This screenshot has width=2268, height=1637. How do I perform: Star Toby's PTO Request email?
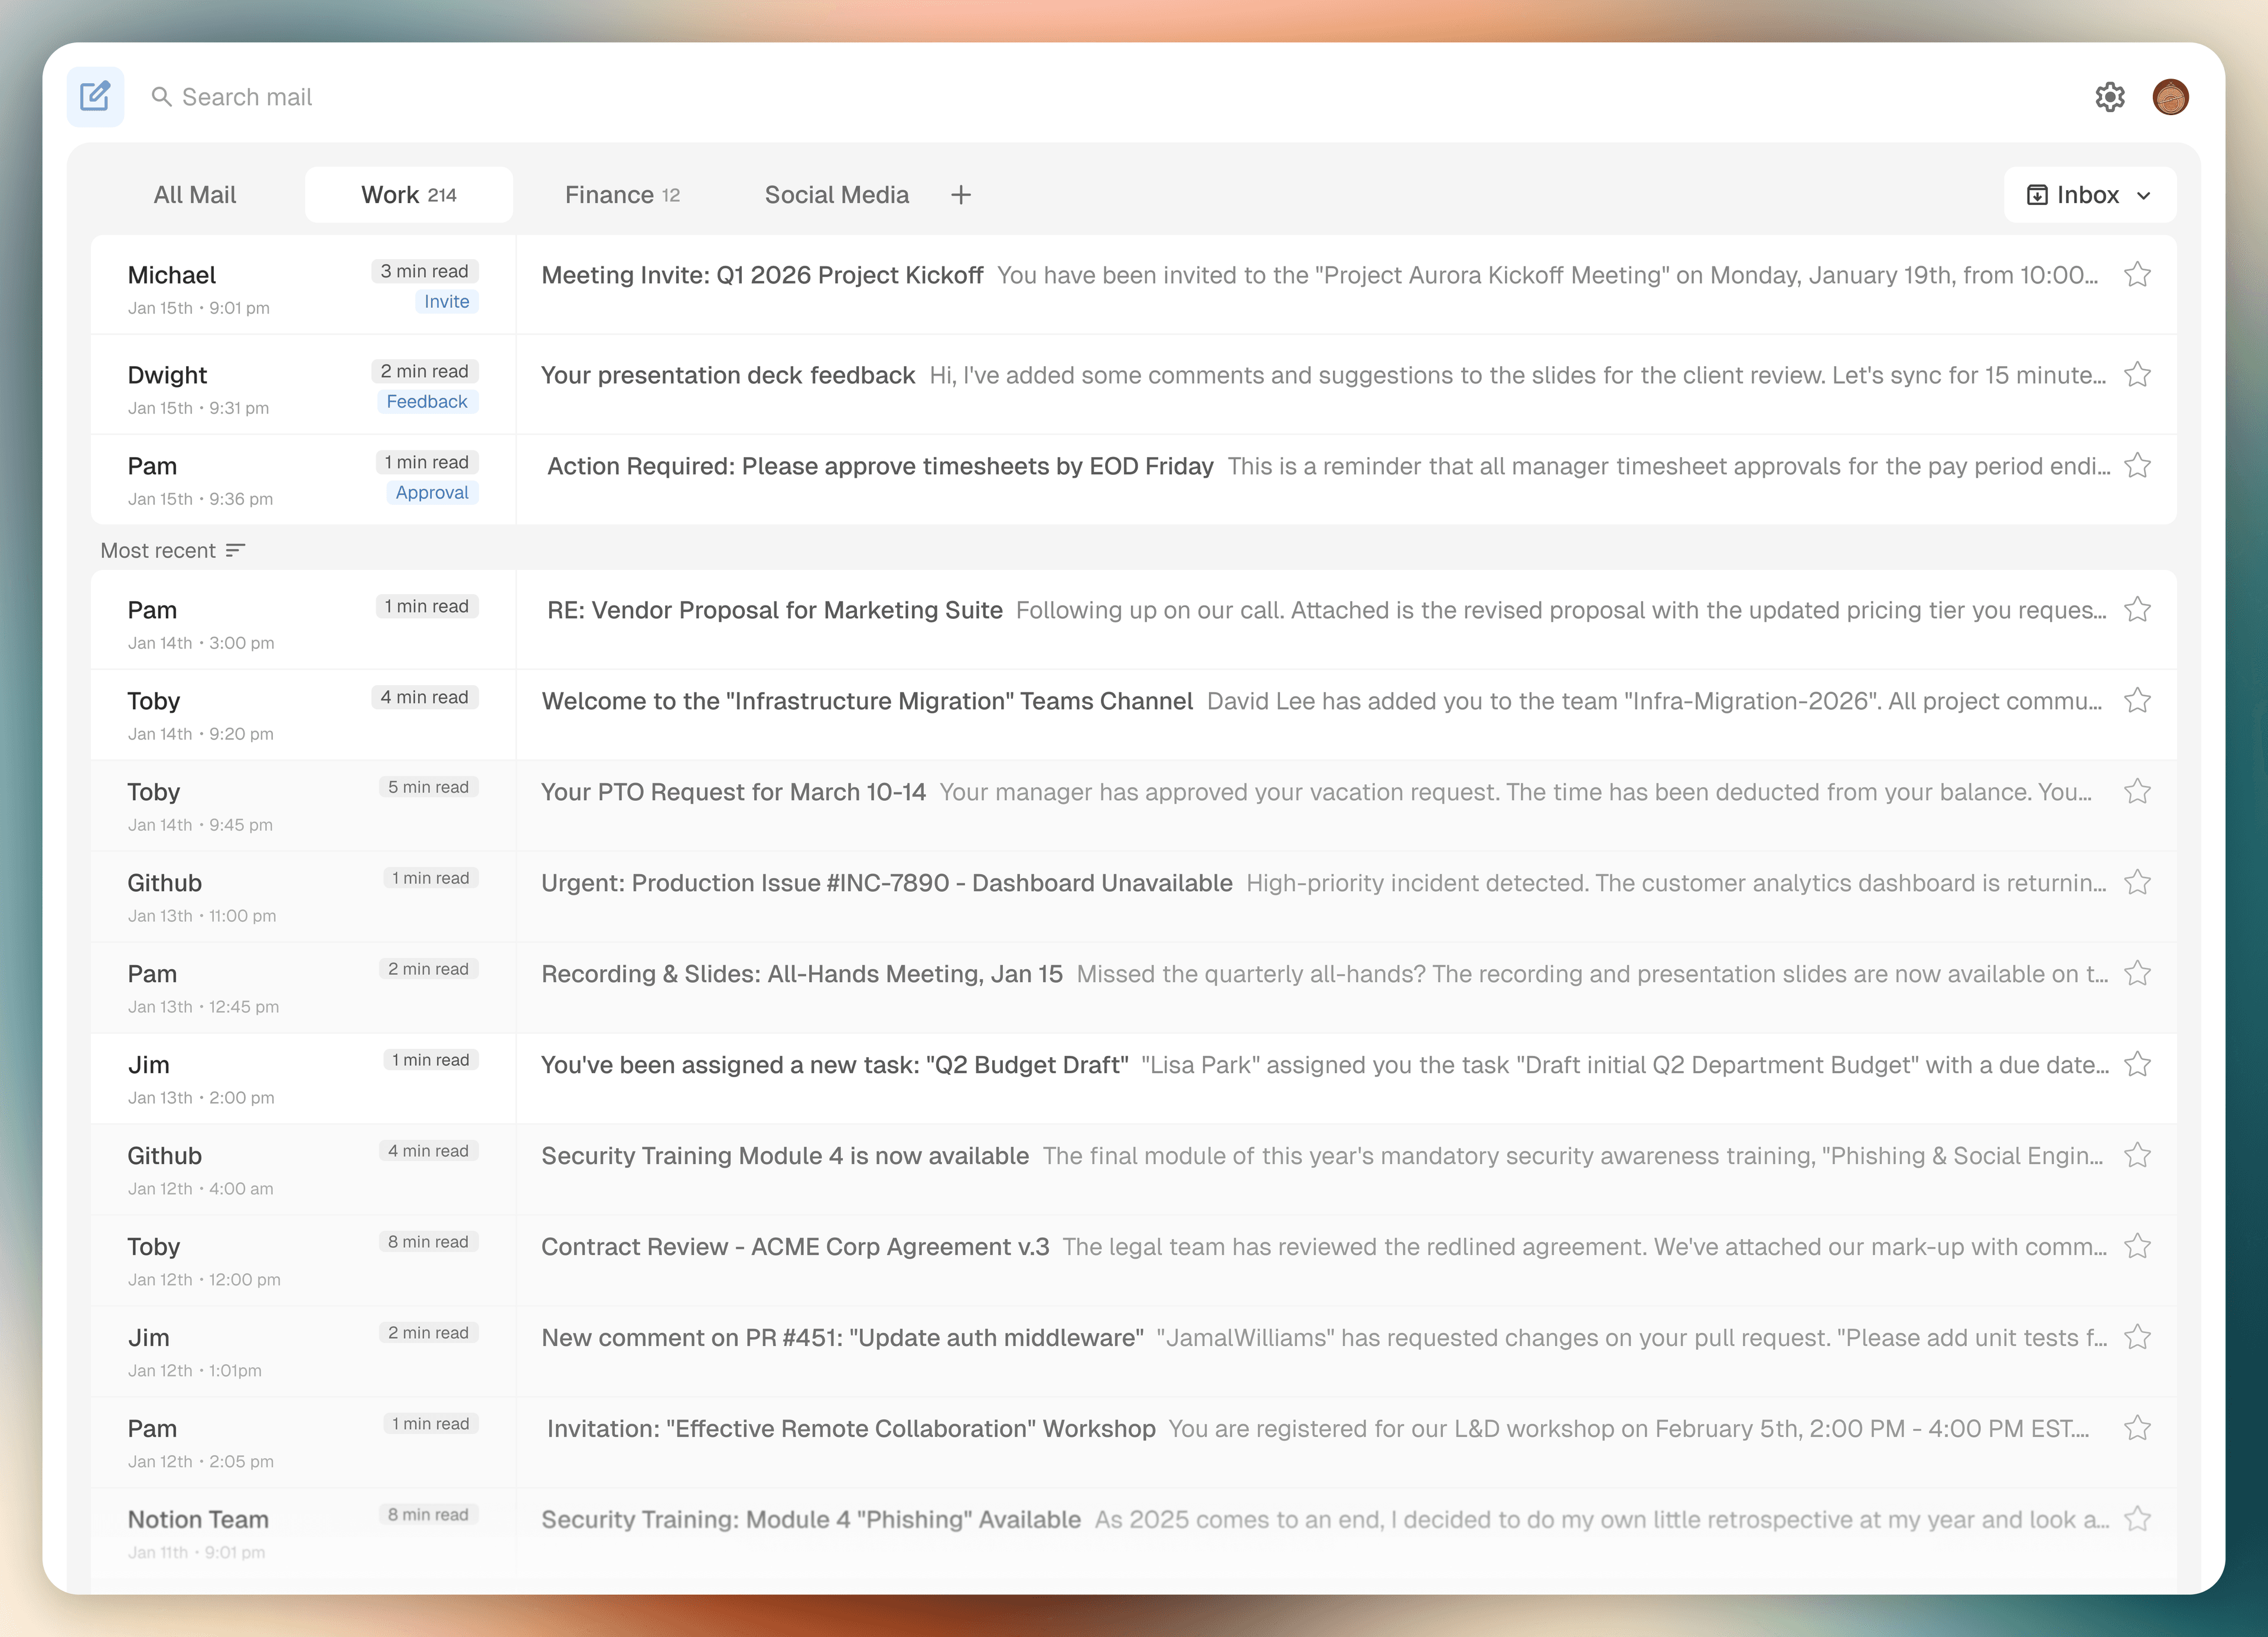[2137, 792]
